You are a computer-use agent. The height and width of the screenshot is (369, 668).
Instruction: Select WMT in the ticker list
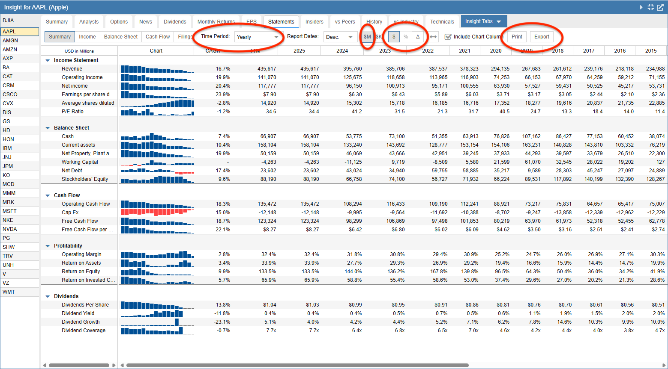pyautogui.click(x=20, y=292)
